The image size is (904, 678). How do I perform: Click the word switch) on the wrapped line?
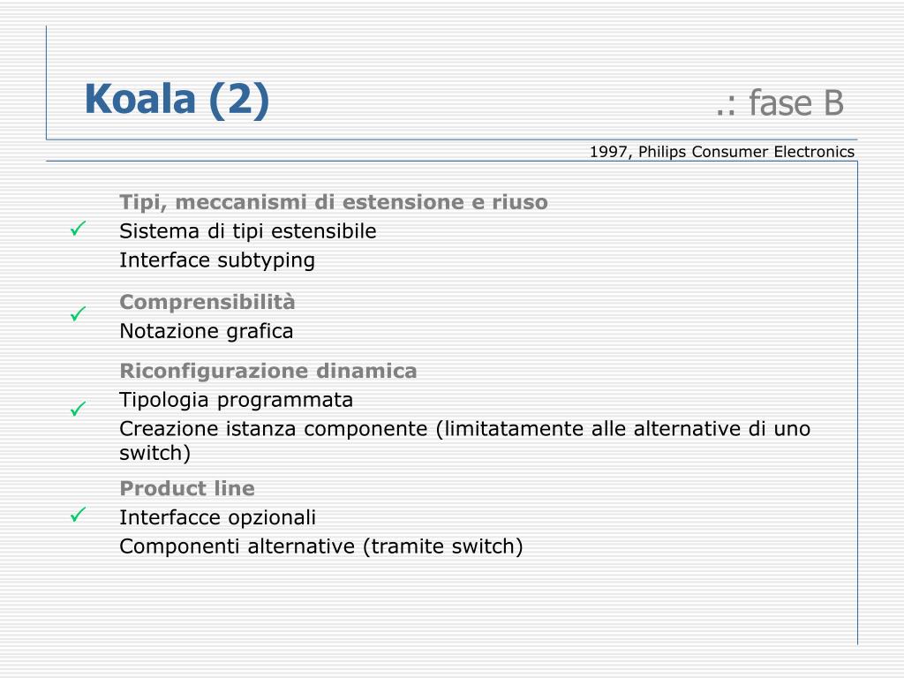pos(154,453)
